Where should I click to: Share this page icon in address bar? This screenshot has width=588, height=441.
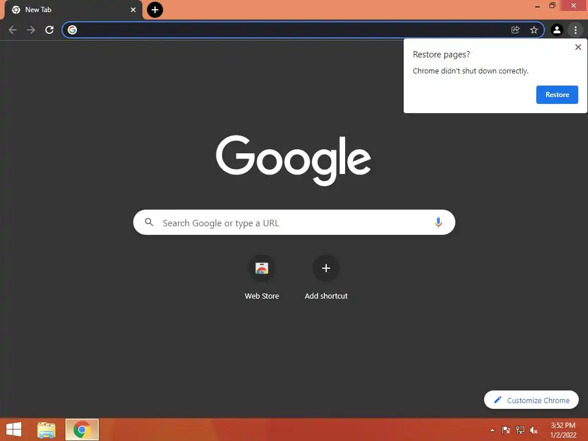[x=515, y=30]
